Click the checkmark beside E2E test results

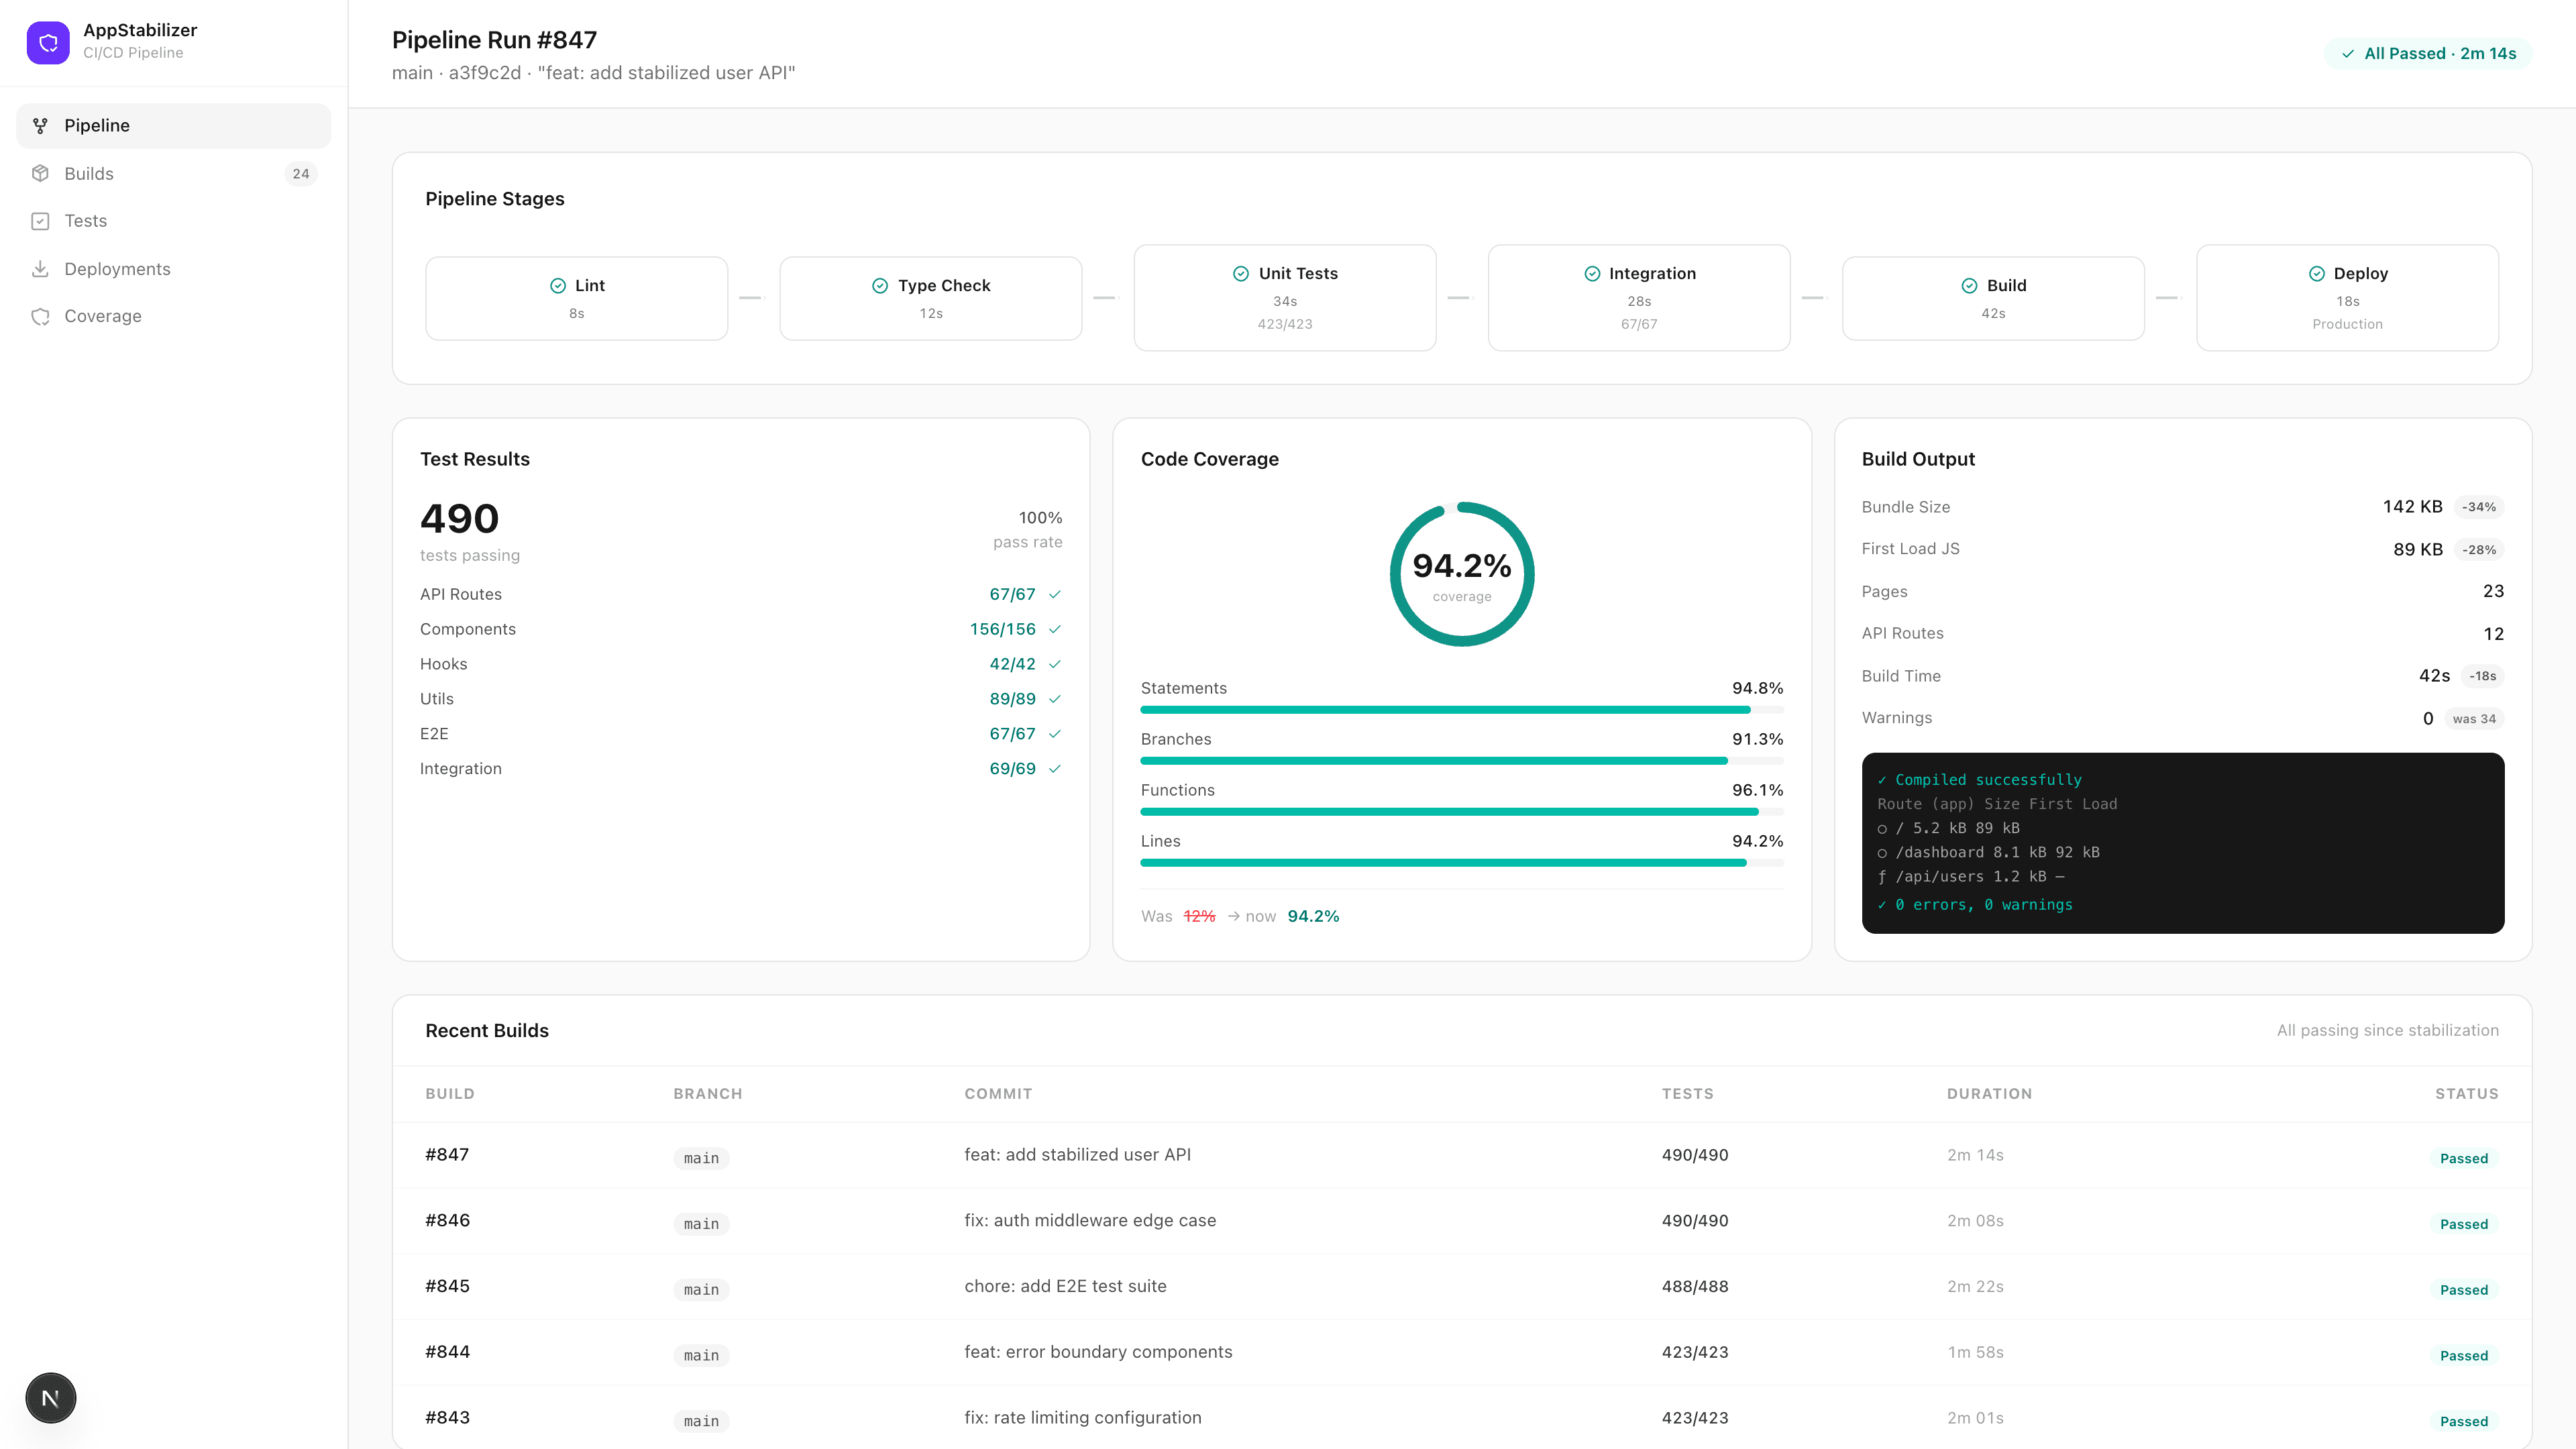[1055, 734]
